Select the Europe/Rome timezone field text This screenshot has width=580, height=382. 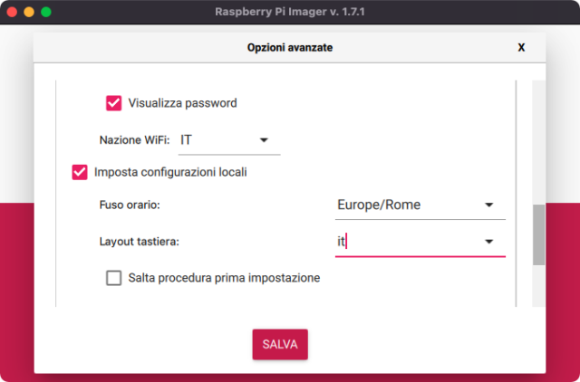379,205
